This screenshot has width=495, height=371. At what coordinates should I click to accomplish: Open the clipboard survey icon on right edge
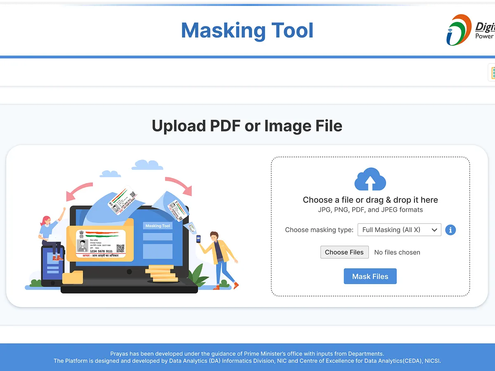click(493, 72)
